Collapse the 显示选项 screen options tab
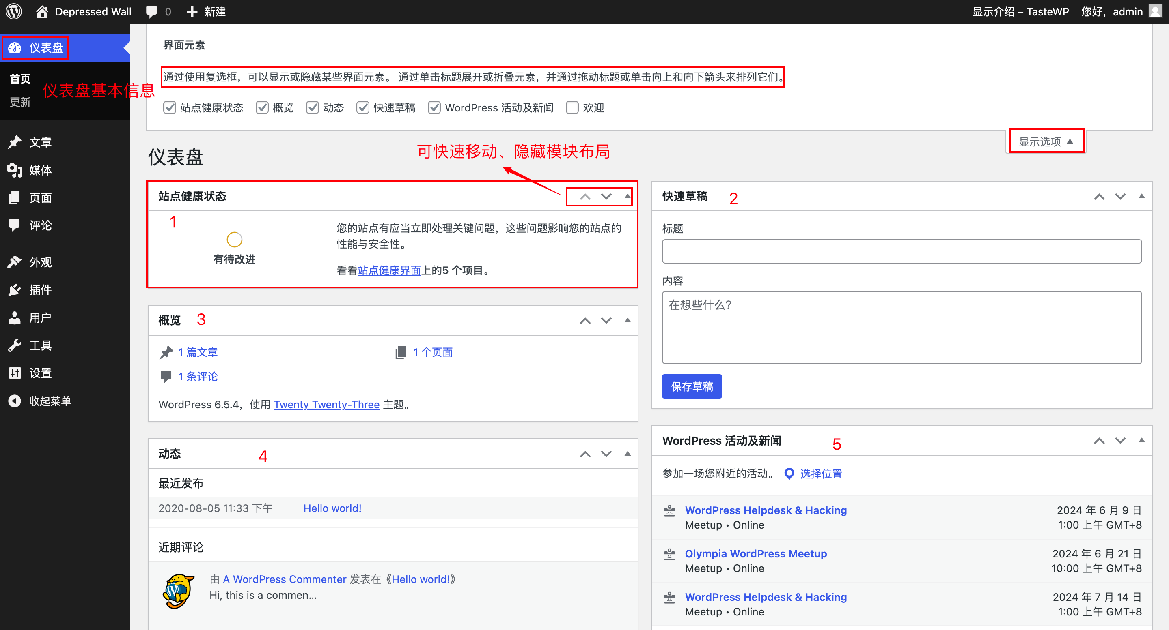 (x=1046, y=142)
